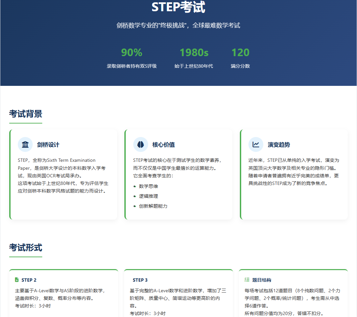357x317 pixels.
Task: Click the 演变趋势 card title
Action: tap(279, 145)
